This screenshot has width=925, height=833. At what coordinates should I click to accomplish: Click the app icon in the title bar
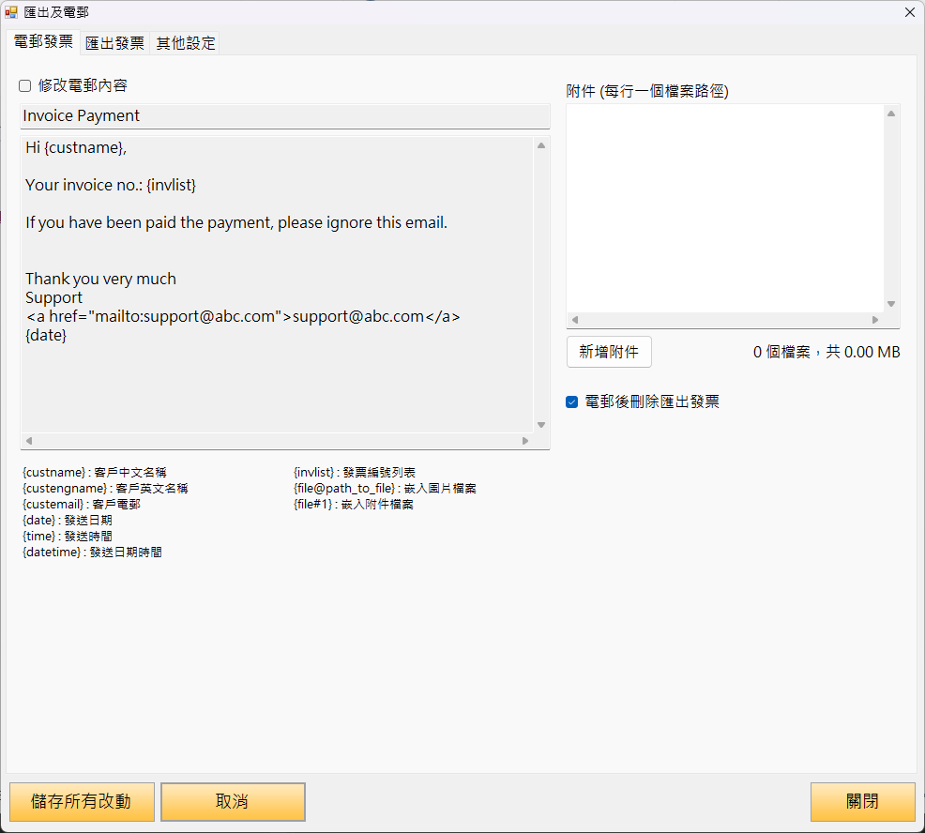pyautogui.click(x=12, y=12)
